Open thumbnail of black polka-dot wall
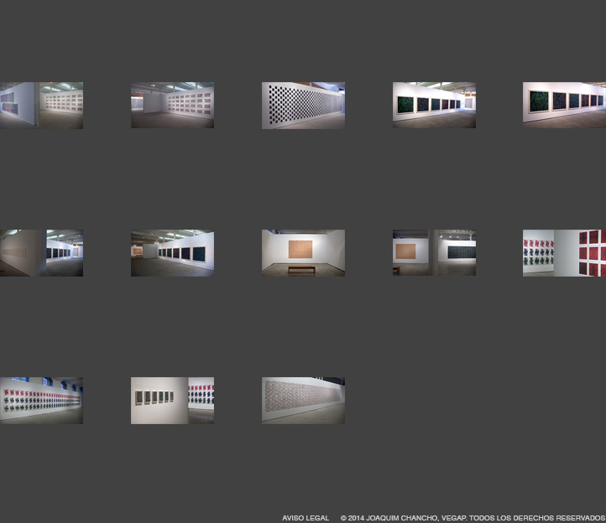 pyautogui.click(x=303, y=106)
